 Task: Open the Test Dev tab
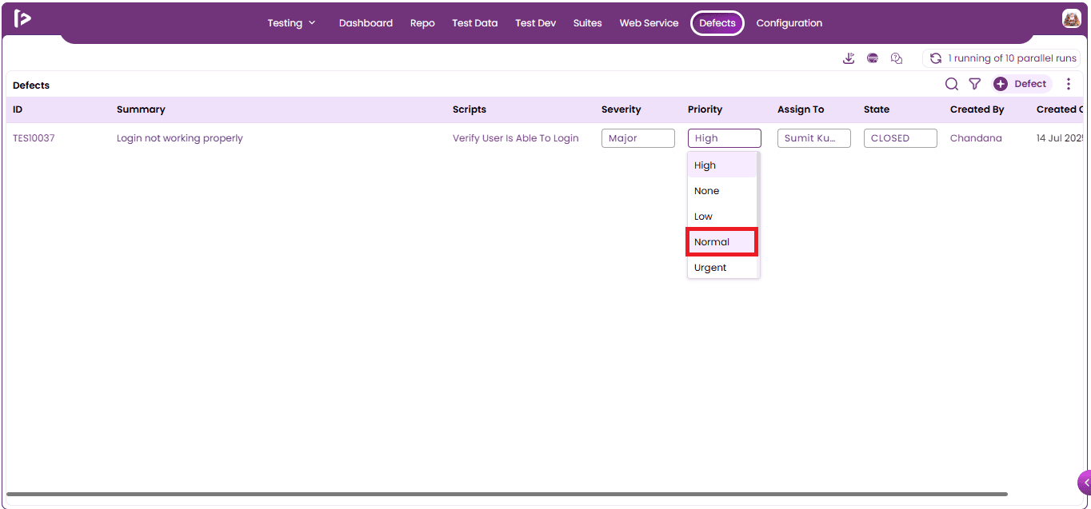[535, 23]
